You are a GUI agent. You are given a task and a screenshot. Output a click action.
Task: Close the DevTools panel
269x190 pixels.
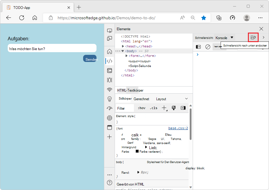[261, 29]
